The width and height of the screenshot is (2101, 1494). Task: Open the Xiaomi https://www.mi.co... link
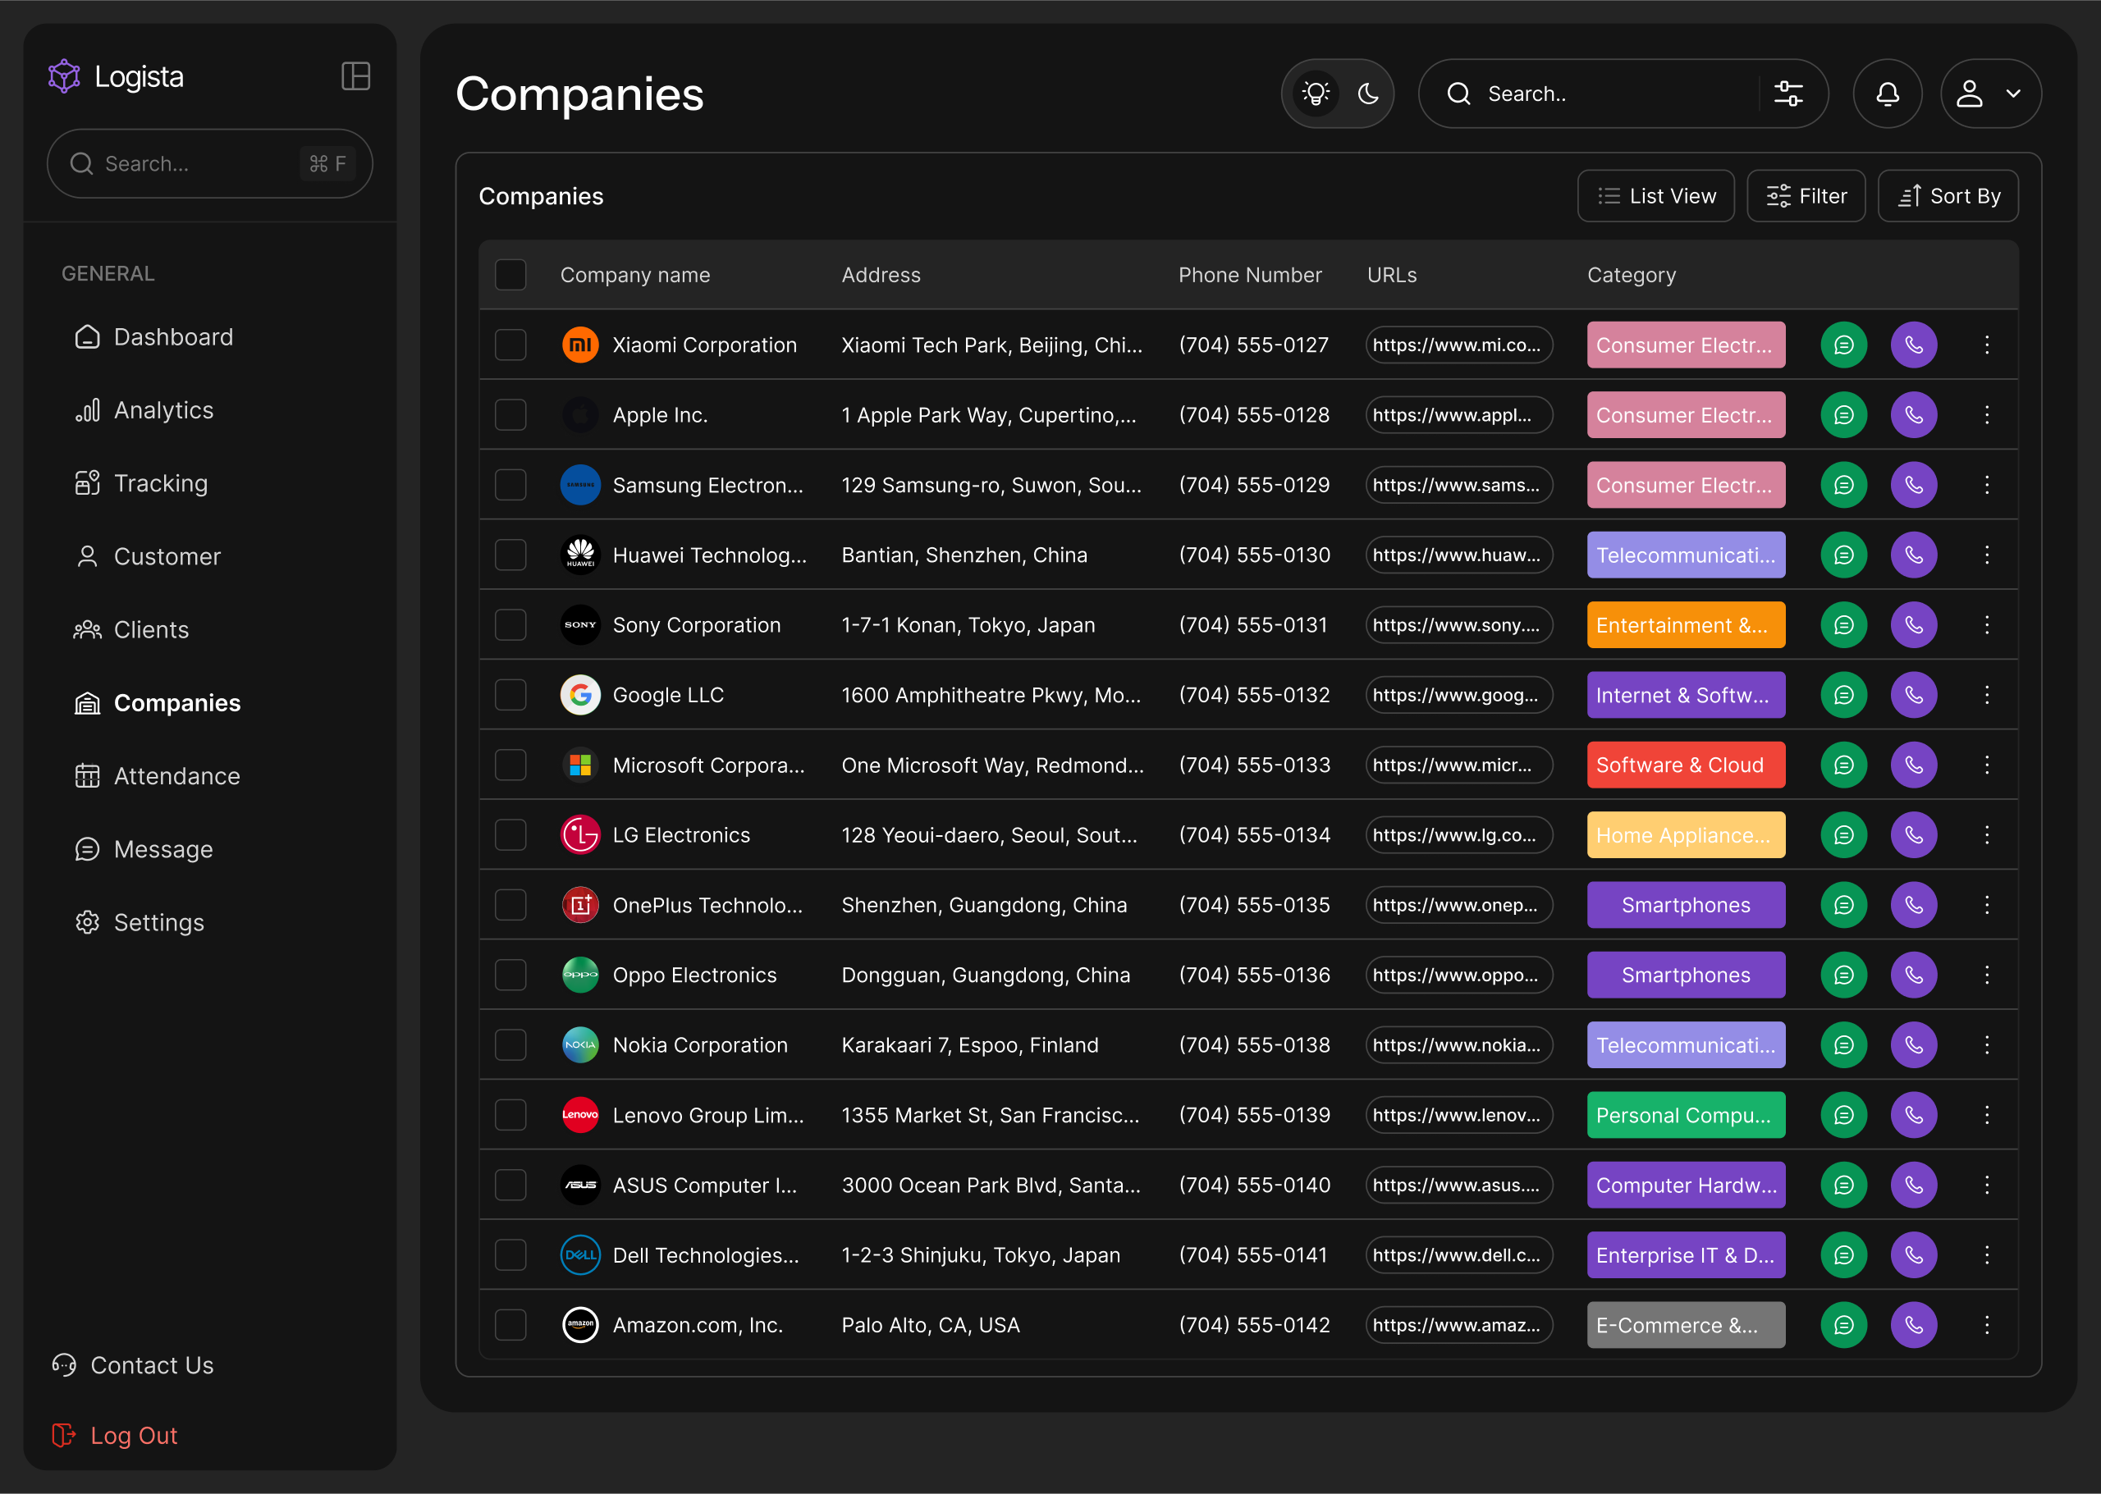click(1458, 345)
